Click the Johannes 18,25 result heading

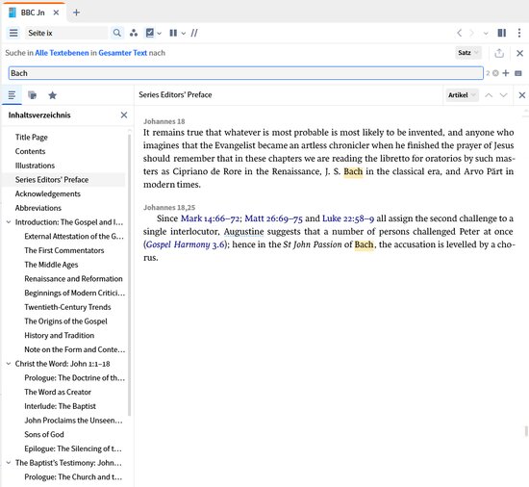click(x=169, y=207)
